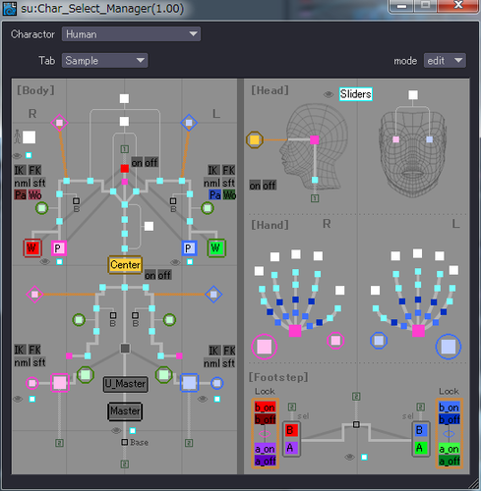Select the pink P control on right arm

click(x=59, y=248)
